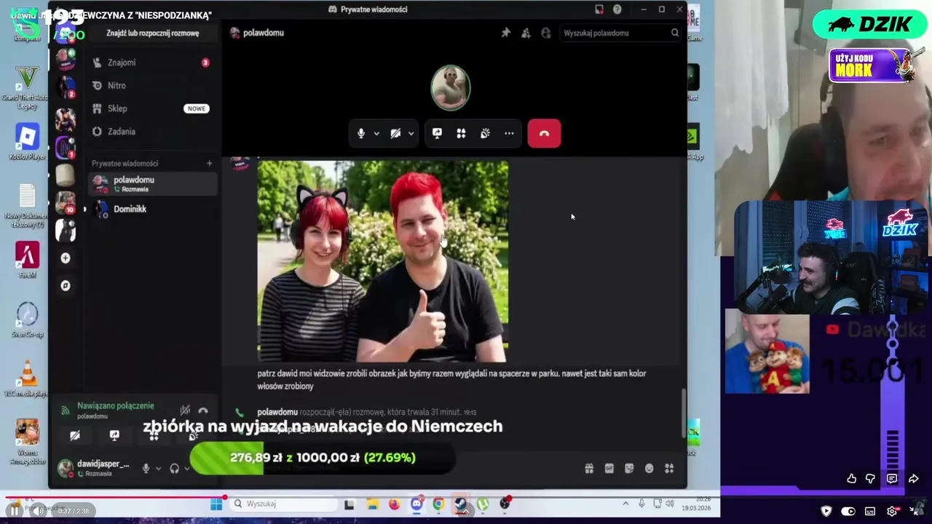Mute microphone in the call controls
This screenshot has height=524, width=932.
(x=360, y=133)
